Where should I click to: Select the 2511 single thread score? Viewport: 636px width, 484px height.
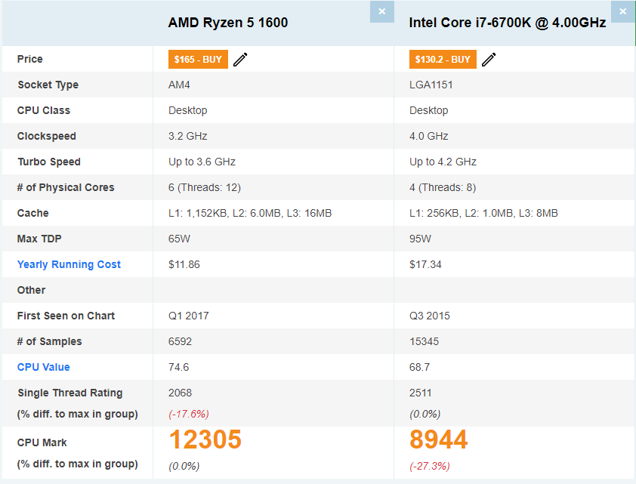(420, 393)
